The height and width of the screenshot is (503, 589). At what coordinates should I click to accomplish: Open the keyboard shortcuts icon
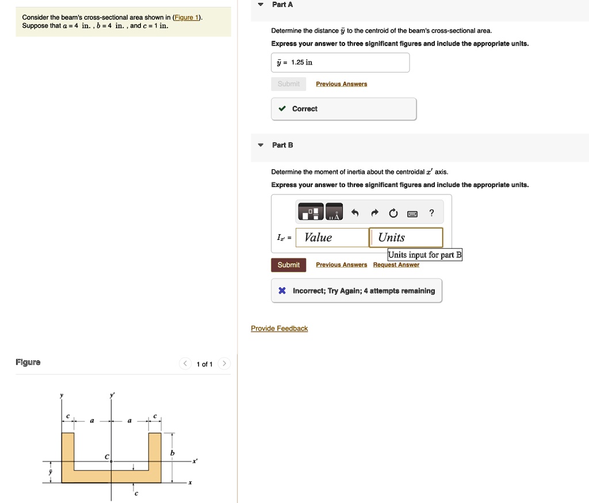click(x=412, y=213)
